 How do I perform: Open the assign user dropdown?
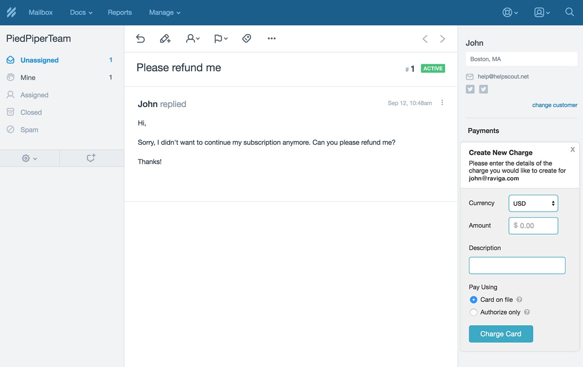click(x=193, y=39)
